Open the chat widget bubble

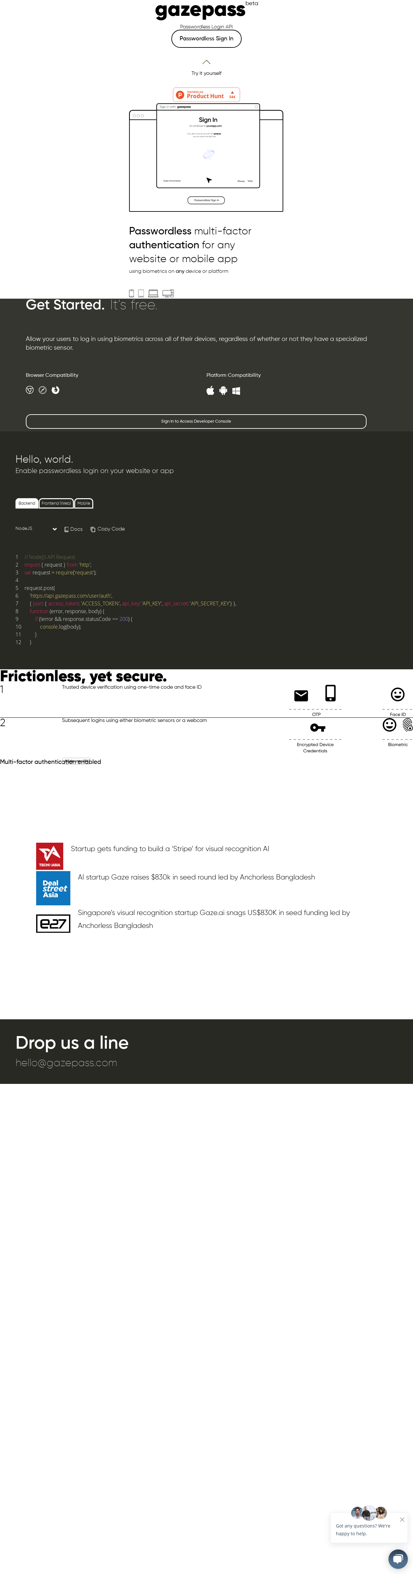tap(398, 1559)
